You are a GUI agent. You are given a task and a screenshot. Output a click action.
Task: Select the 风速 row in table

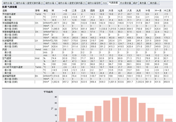(87, 49)
